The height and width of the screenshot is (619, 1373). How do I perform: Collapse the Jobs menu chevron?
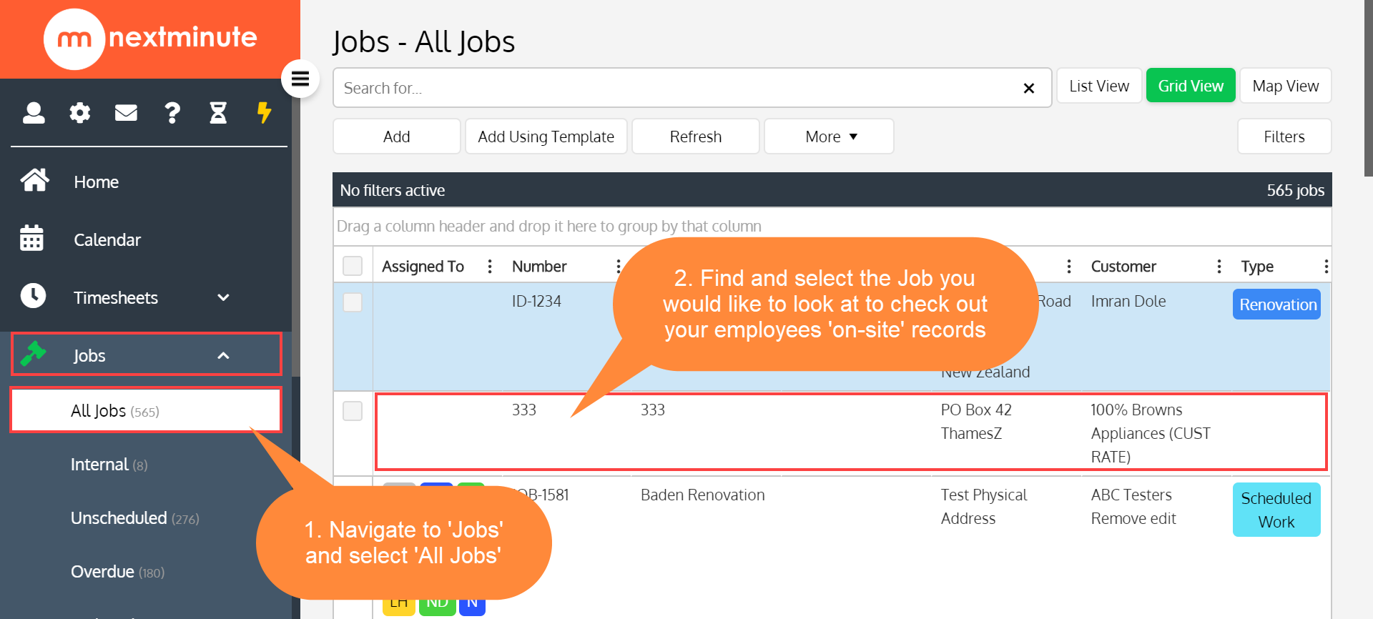(223, 355)
